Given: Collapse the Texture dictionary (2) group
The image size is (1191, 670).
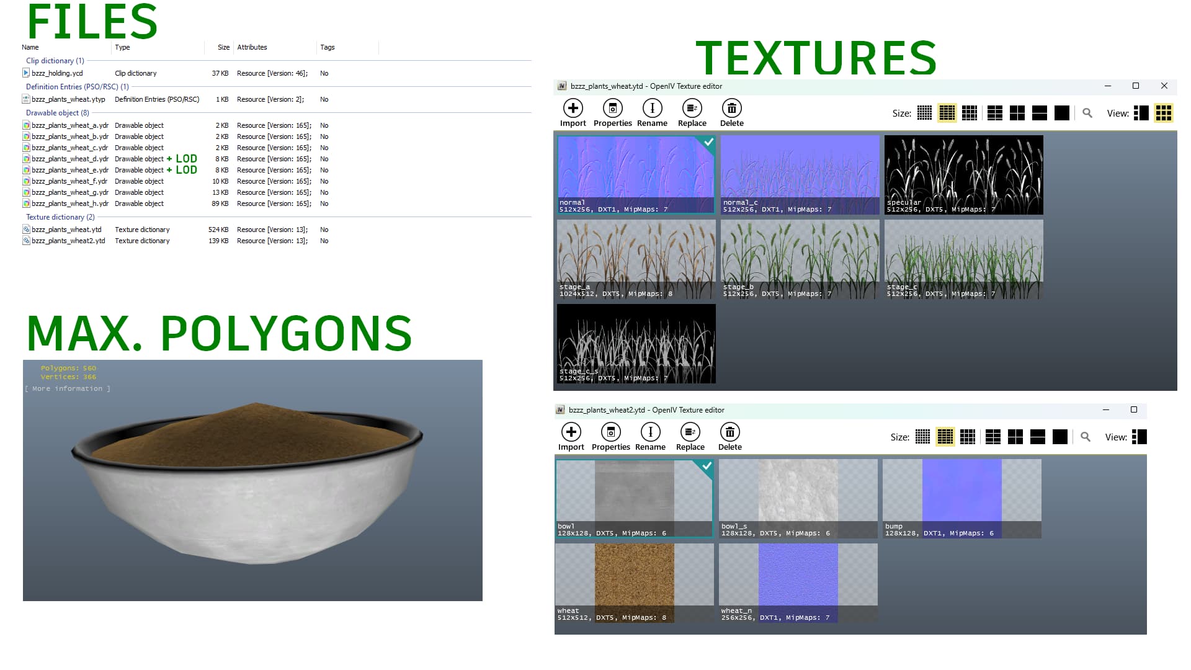Looking at the screenshot, I should tap(60, 217).
